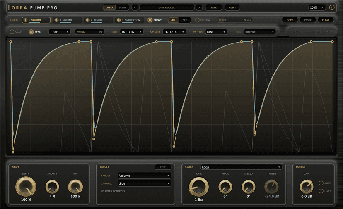This screenshot has height=209, width=343.
Task: Click the Clear button
Action: (326, 20)
